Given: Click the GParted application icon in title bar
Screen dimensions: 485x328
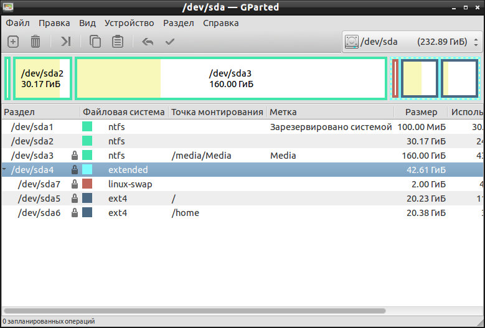Looking at the screenshot, I should point(7,6).
